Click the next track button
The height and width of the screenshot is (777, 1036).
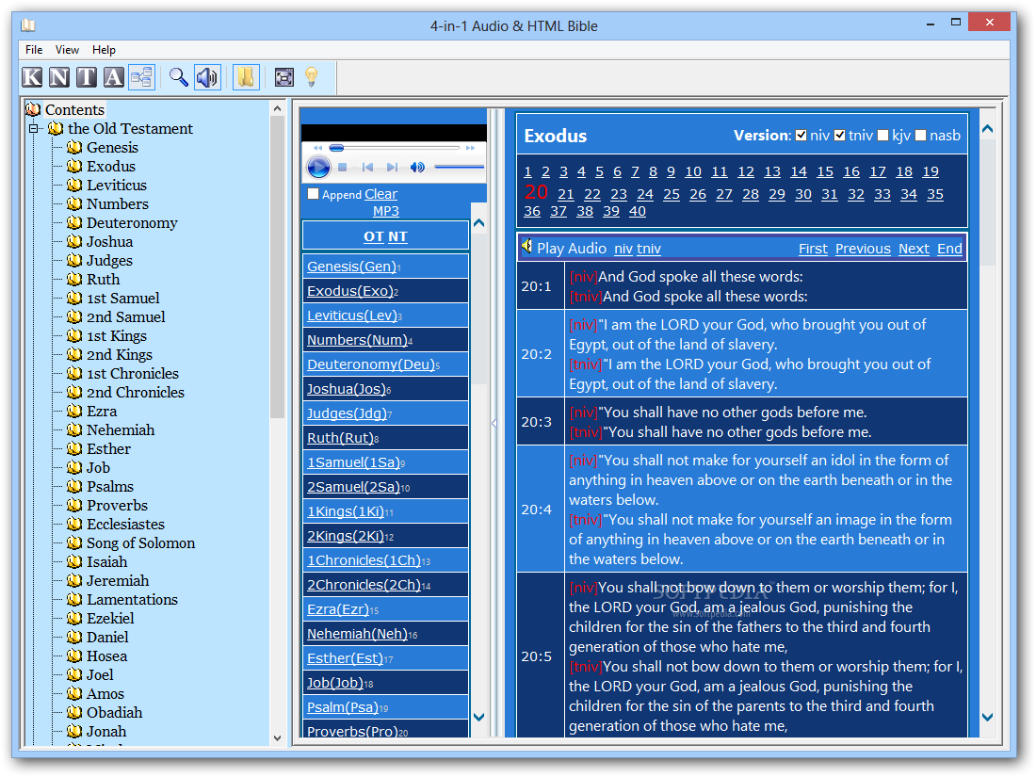(x=392, y=168)
